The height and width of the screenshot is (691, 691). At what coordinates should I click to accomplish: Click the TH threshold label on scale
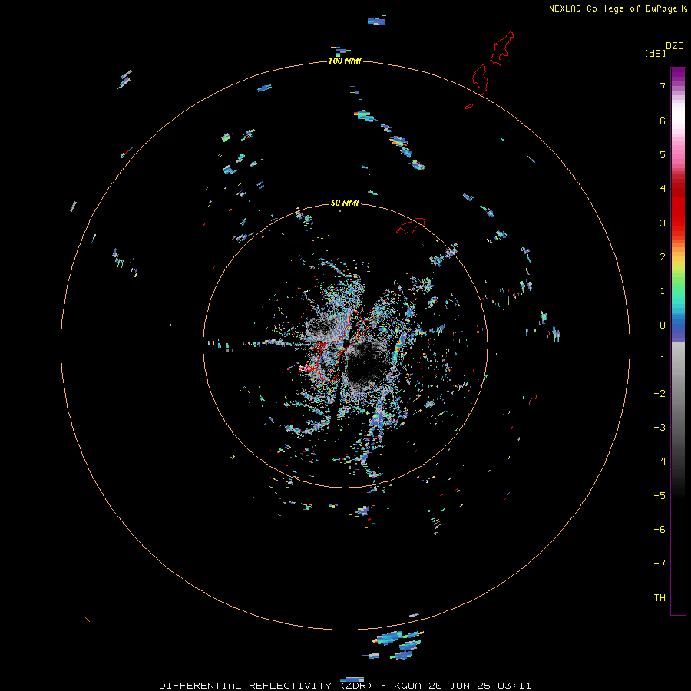(x=660, y=598)
